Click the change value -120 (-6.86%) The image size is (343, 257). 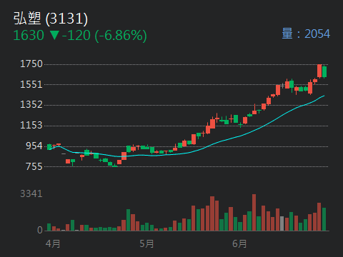(104, 36)
